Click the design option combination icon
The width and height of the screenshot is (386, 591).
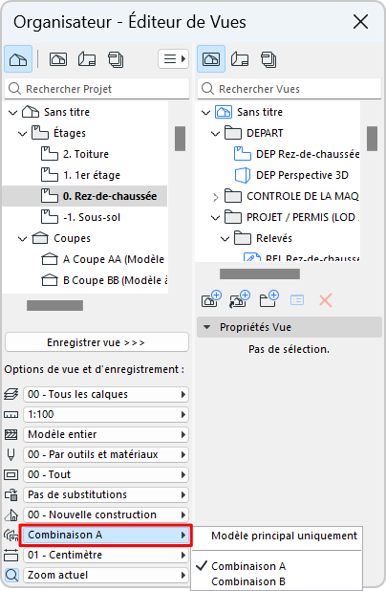(11, 535)
